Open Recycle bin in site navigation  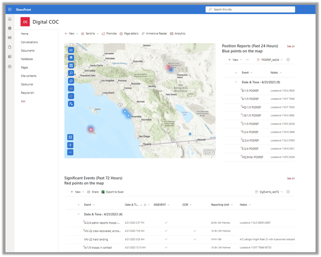(27, 93)
